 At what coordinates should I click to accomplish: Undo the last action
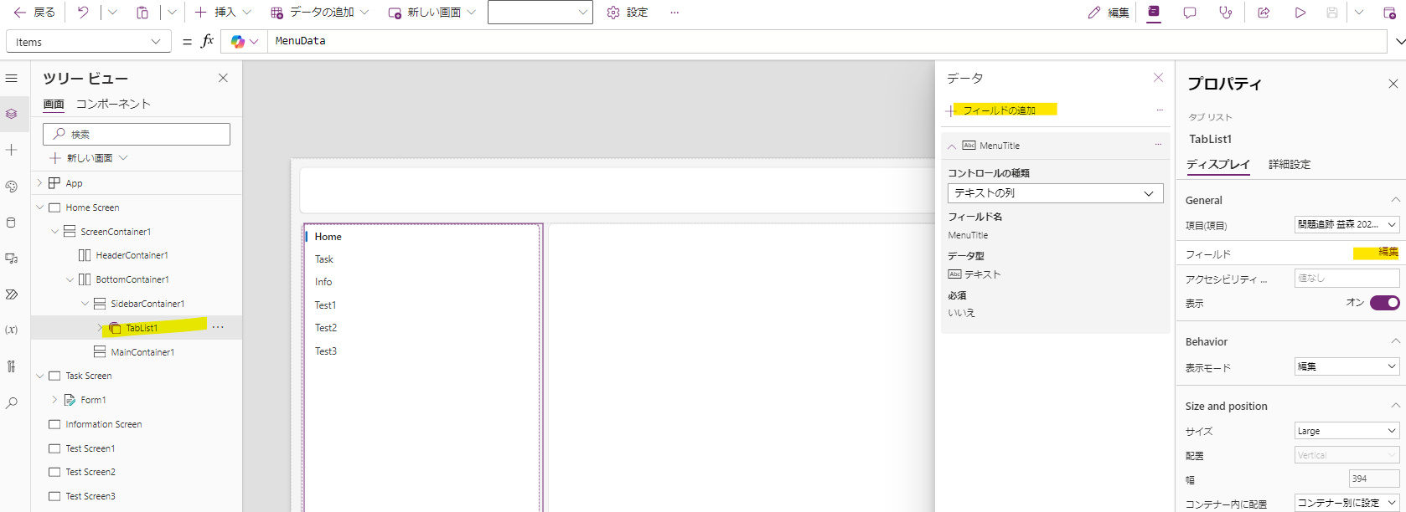tap(82, 13)
